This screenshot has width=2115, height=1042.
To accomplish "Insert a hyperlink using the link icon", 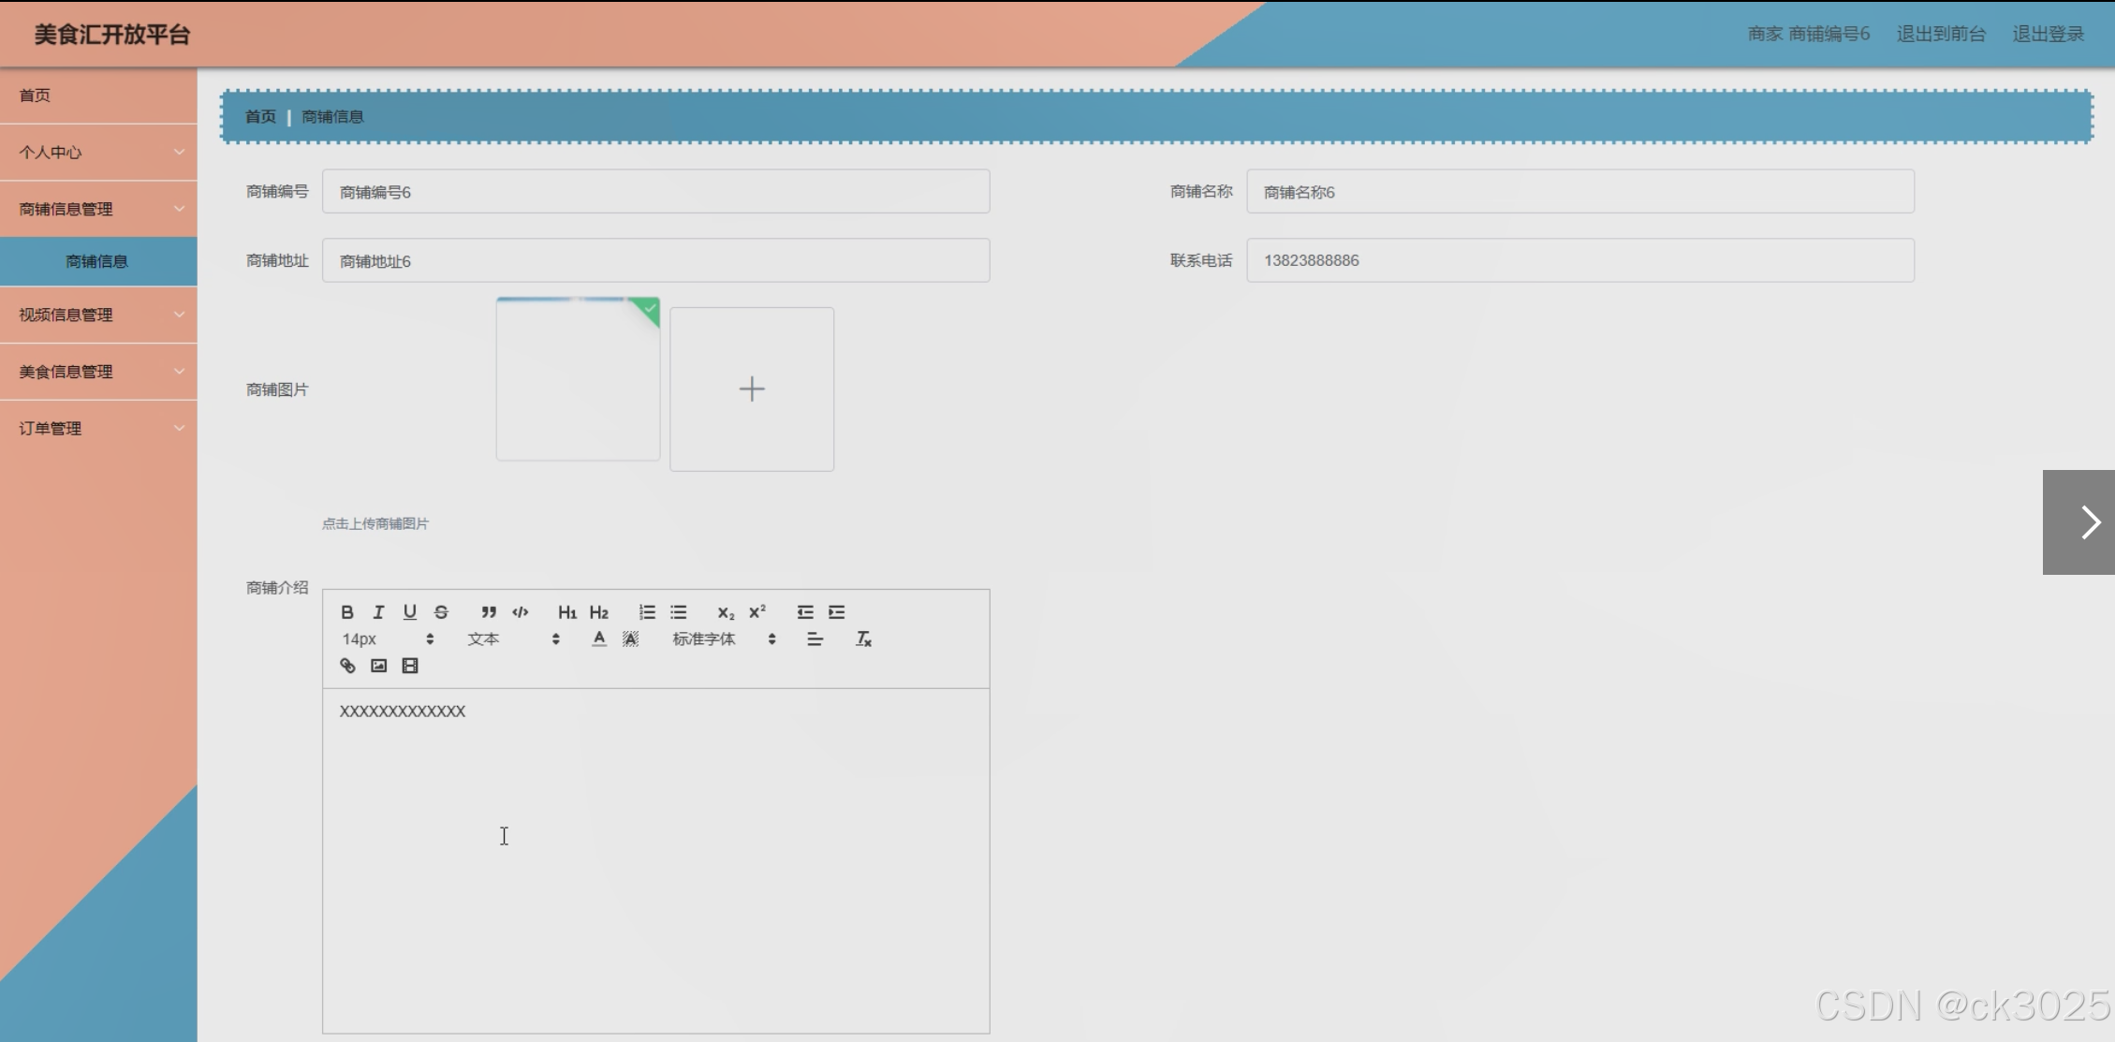I will pyautogui.click(x=347, y=666).
